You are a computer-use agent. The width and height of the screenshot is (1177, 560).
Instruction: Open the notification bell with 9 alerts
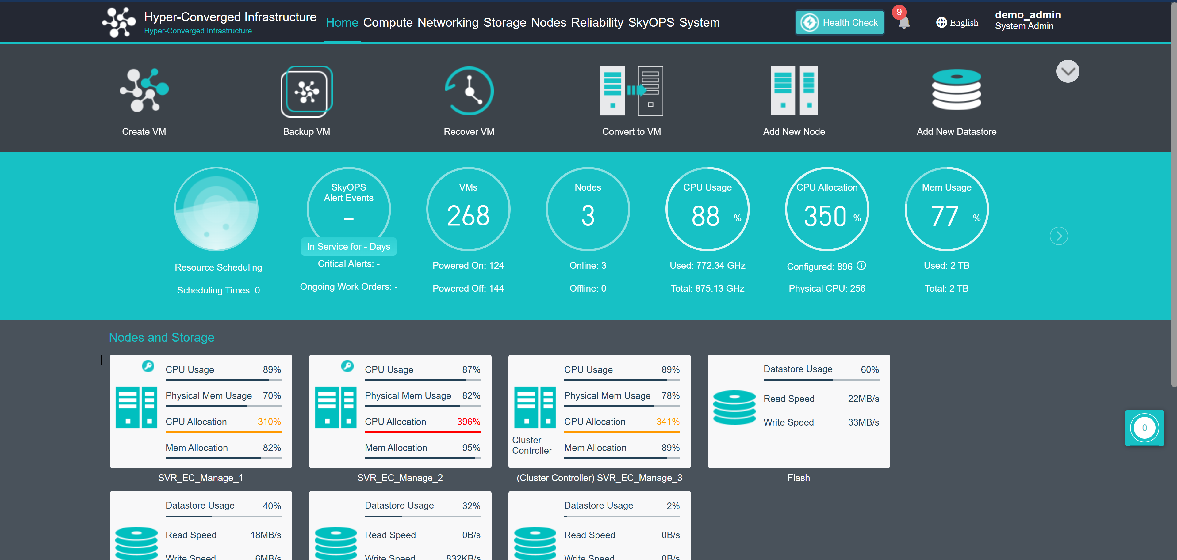(x=903, y=22)
